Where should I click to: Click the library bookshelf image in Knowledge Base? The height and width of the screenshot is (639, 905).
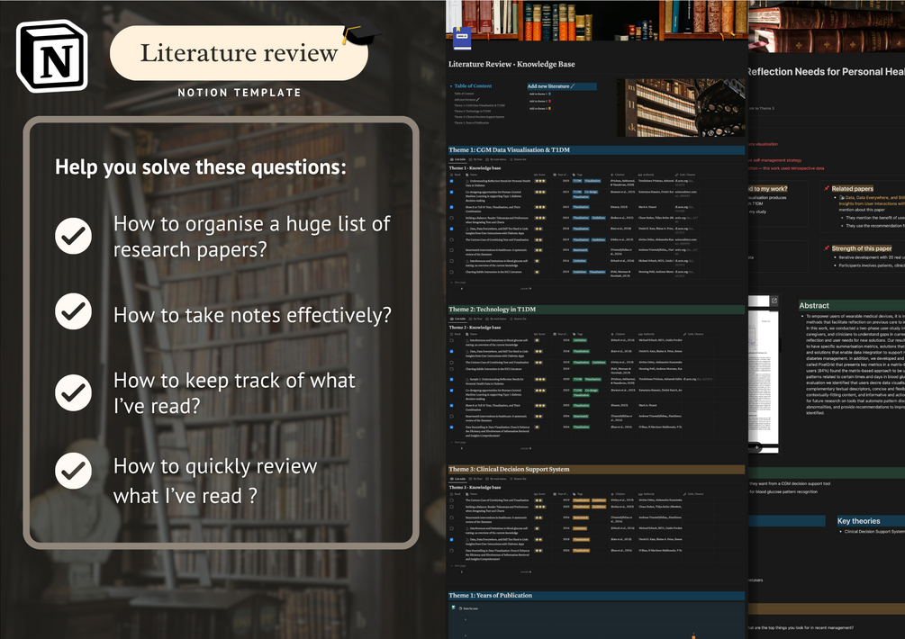681,108
